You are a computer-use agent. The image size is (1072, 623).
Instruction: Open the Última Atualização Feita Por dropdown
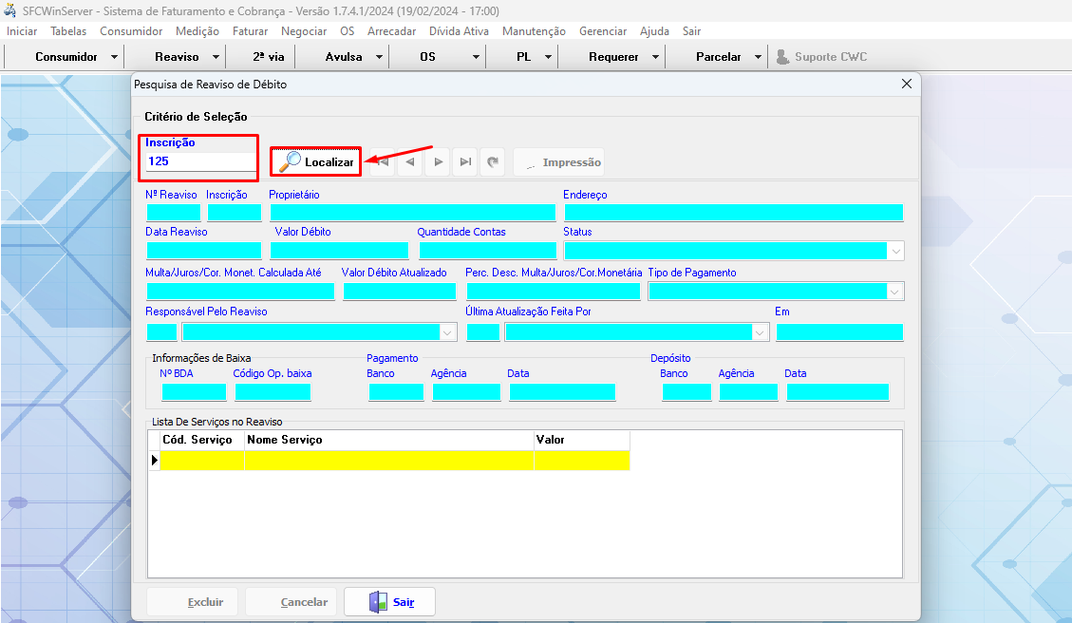coord(760,332)
